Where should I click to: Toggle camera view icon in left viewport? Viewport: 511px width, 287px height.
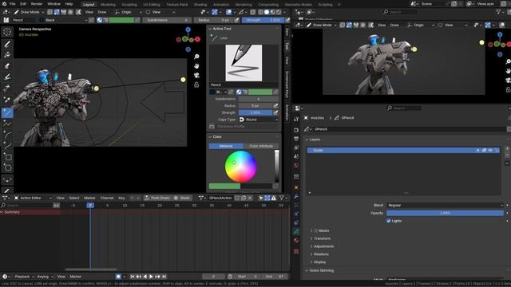click(x=196, y=76)
